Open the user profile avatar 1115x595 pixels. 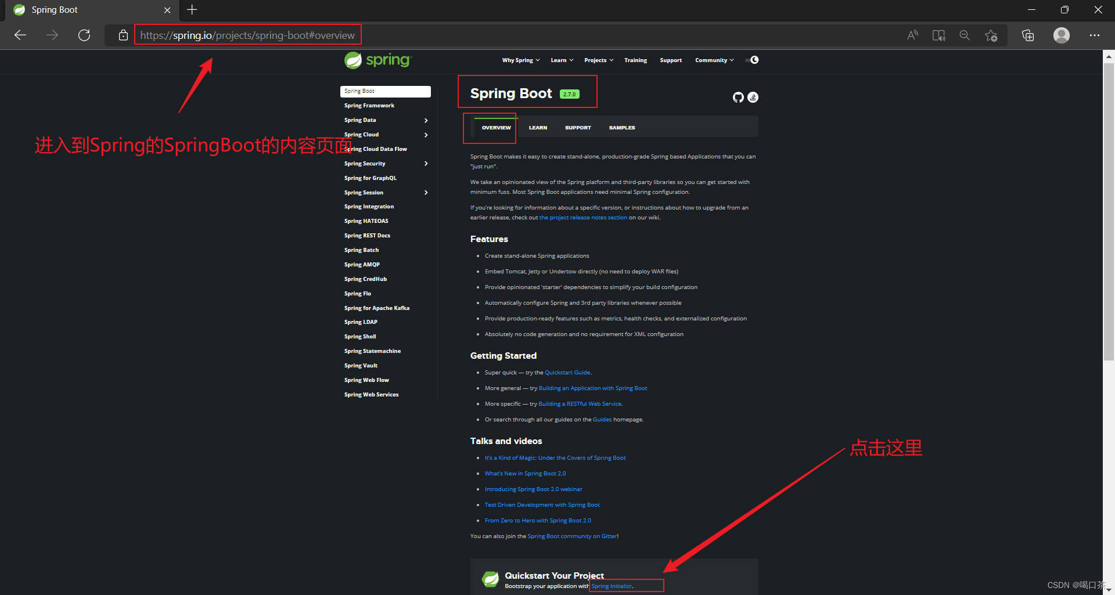click(1062, 35)
